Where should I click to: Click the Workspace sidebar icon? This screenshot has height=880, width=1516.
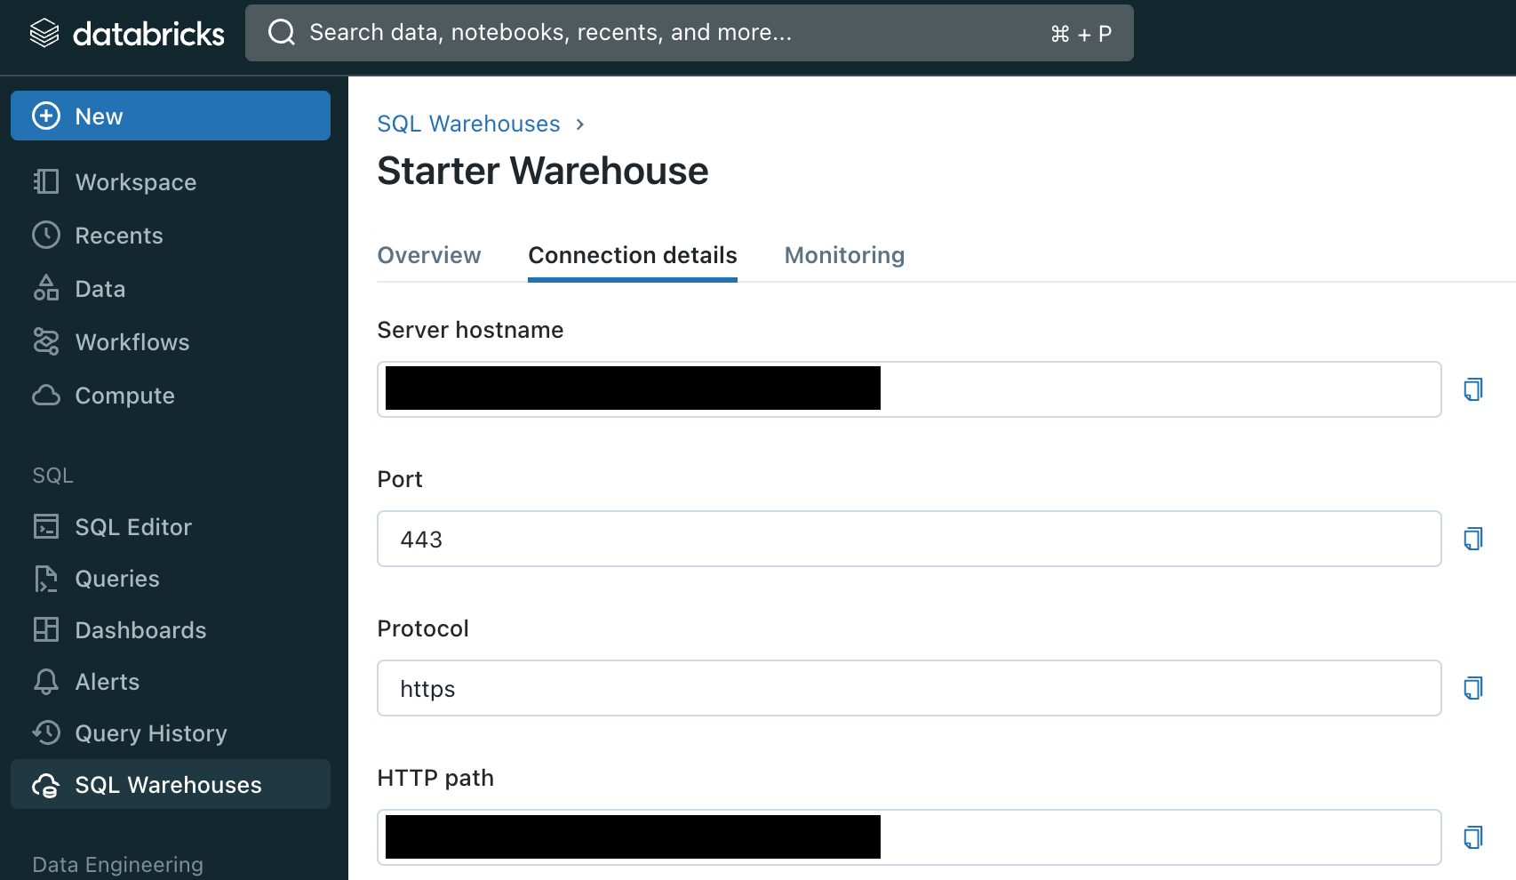coord(46,181)
